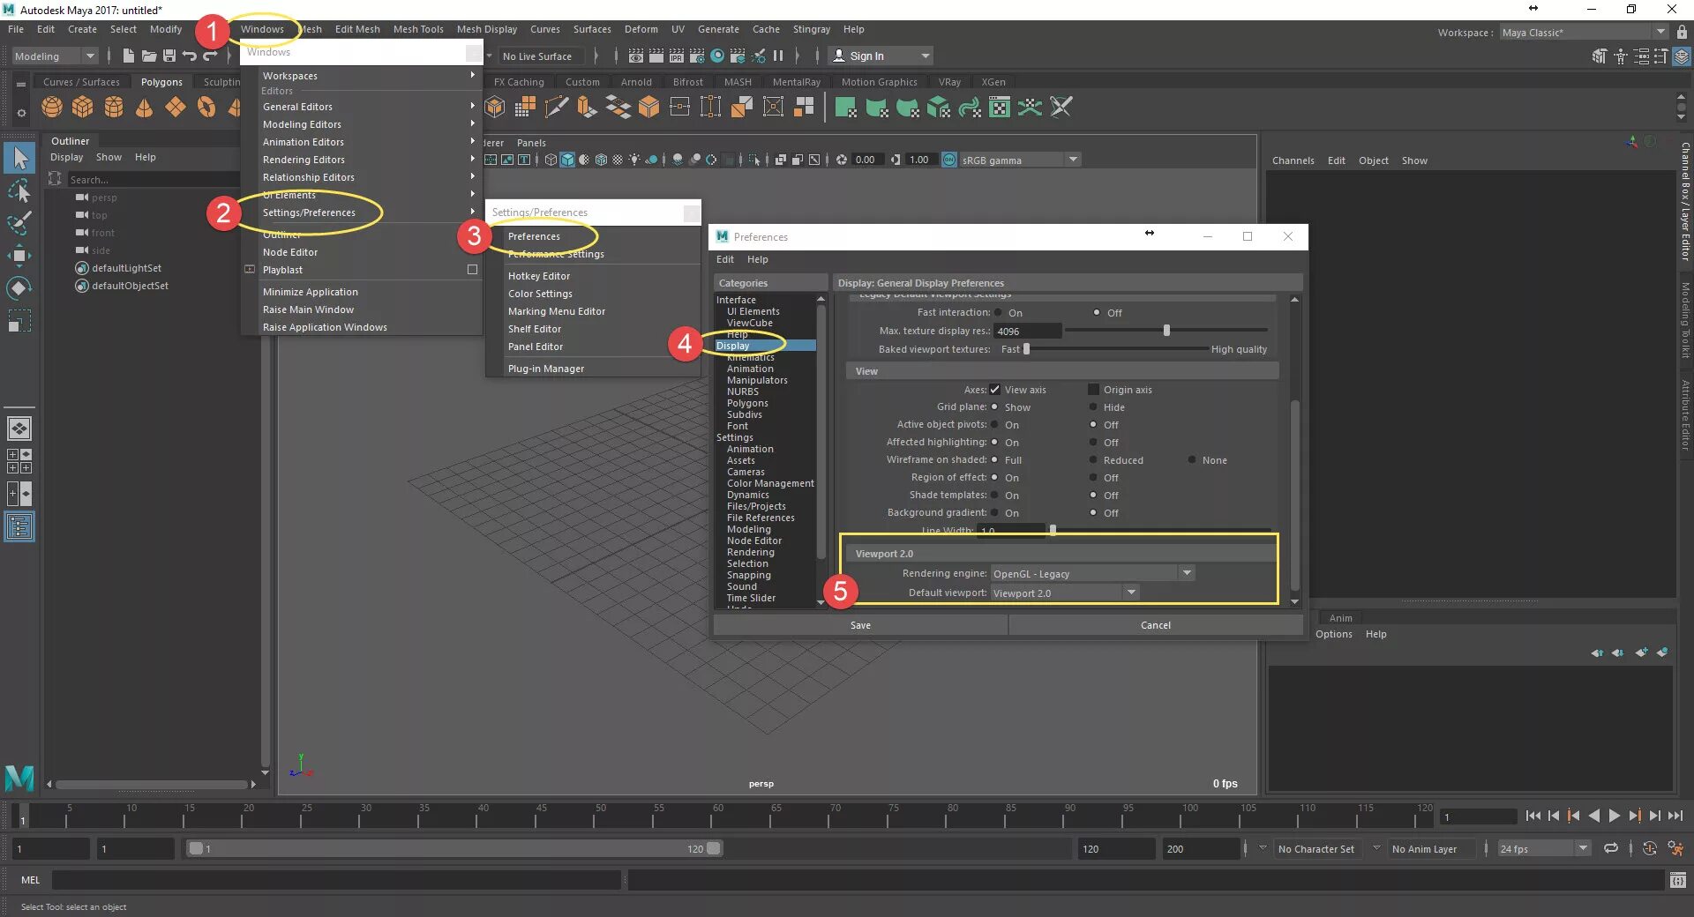This screenshot has height=917, width=1694.
Task: Enable the Origin axis checkbox
Action: pos(1094,390)
